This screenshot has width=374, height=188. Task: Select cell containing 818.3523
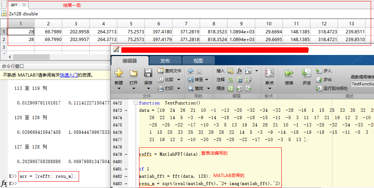(214, 32)
